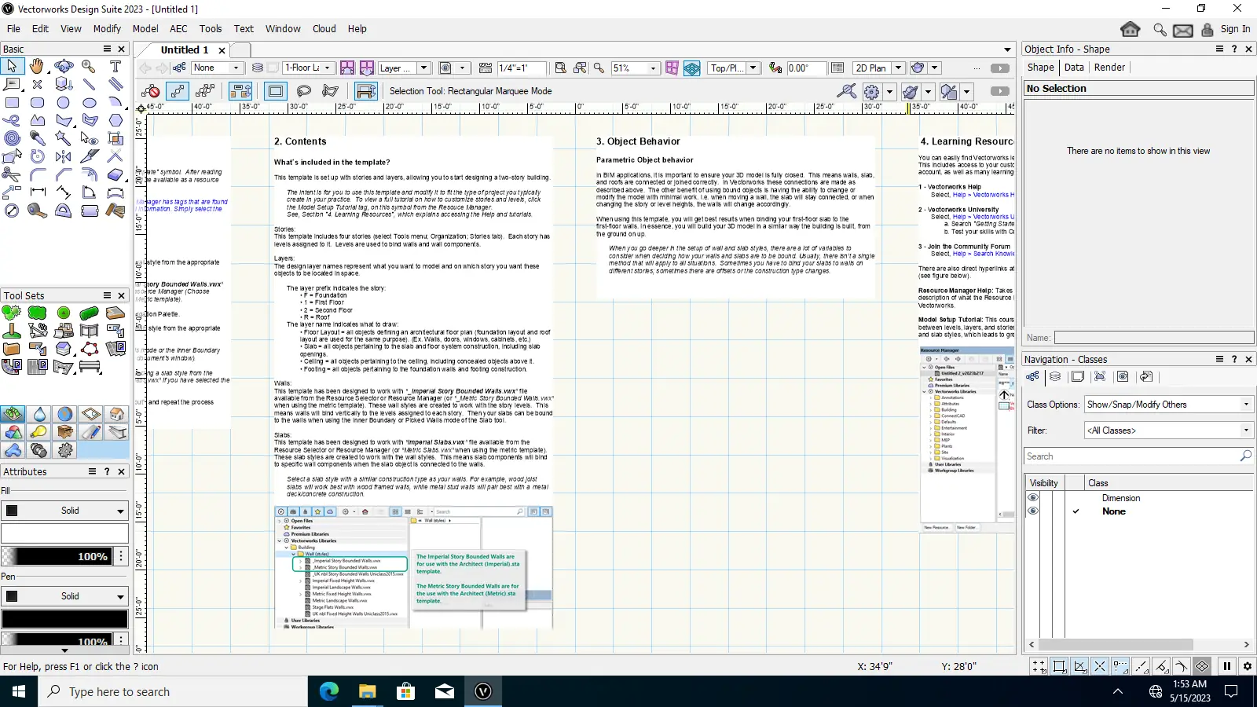
Task: Activate Lasso Marquee selection mode
Action: [x=303, y=91]
